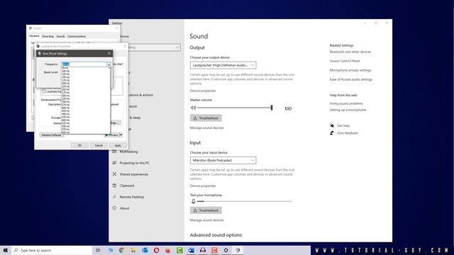Click Cancel in Lautsprecher Properties

tap(99, 145)
